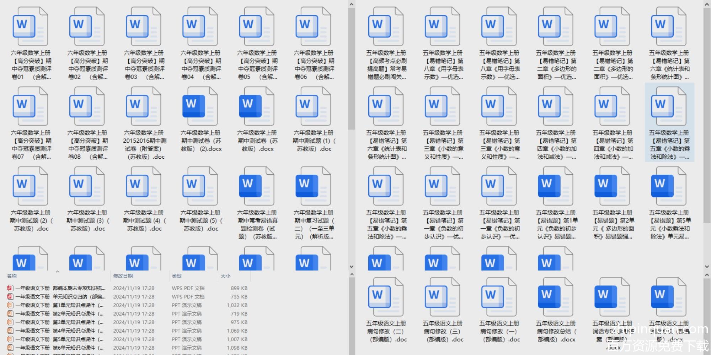Screen dimensions: 711x355
Task: Click right pane scrollbar up arrow
Action: tap(707, 4)
